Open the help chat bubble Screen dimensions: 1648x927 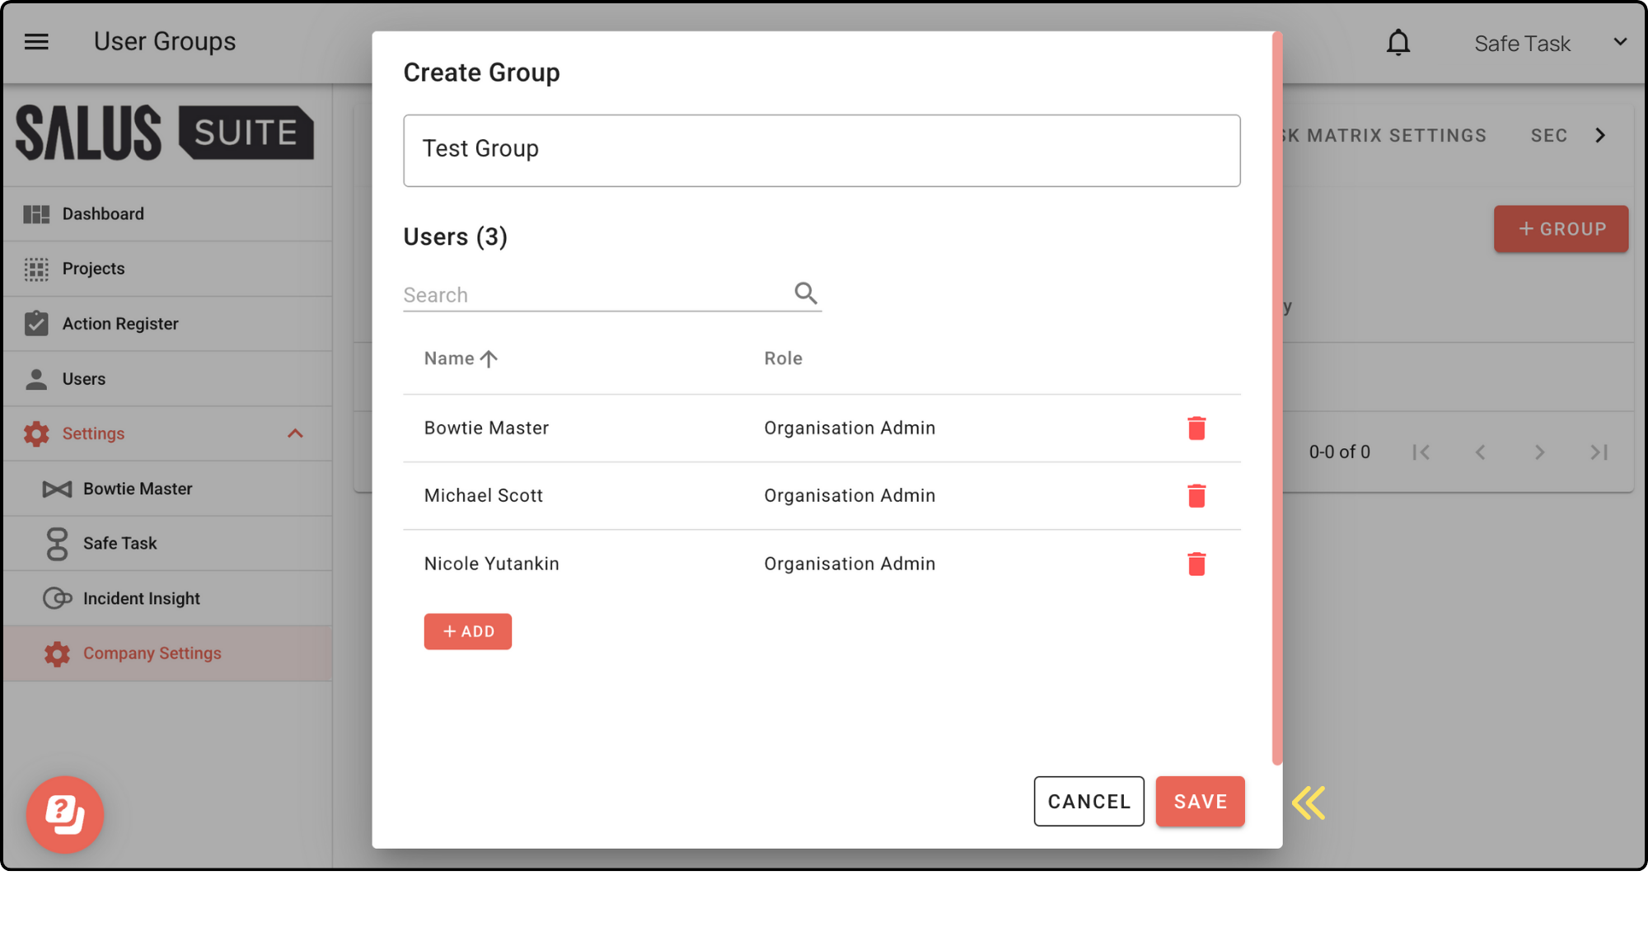click(65, 814)
